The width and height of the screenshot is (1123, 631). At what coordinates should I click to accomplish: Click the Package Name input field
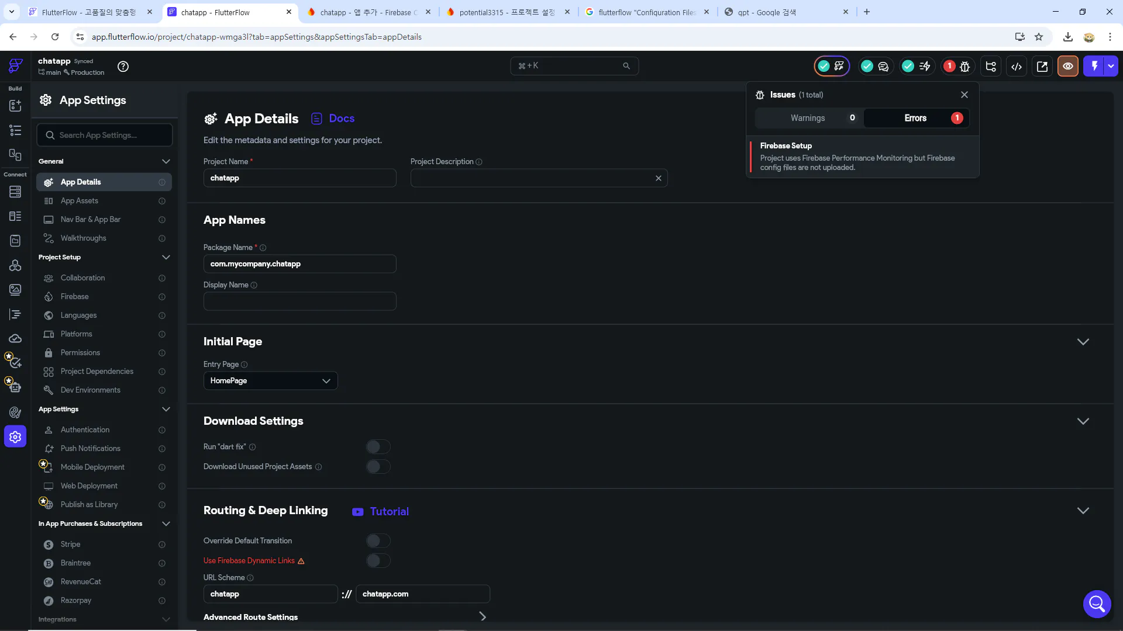(x=299, y=264)
